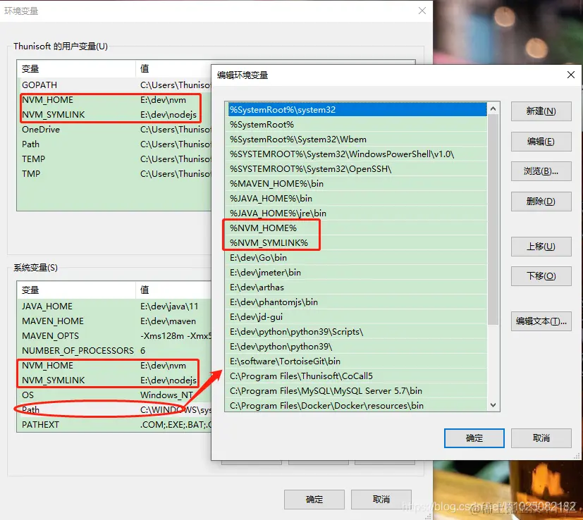583x520 pixels.
Task: Close the 环境变量 window
Action: [422, 11]
